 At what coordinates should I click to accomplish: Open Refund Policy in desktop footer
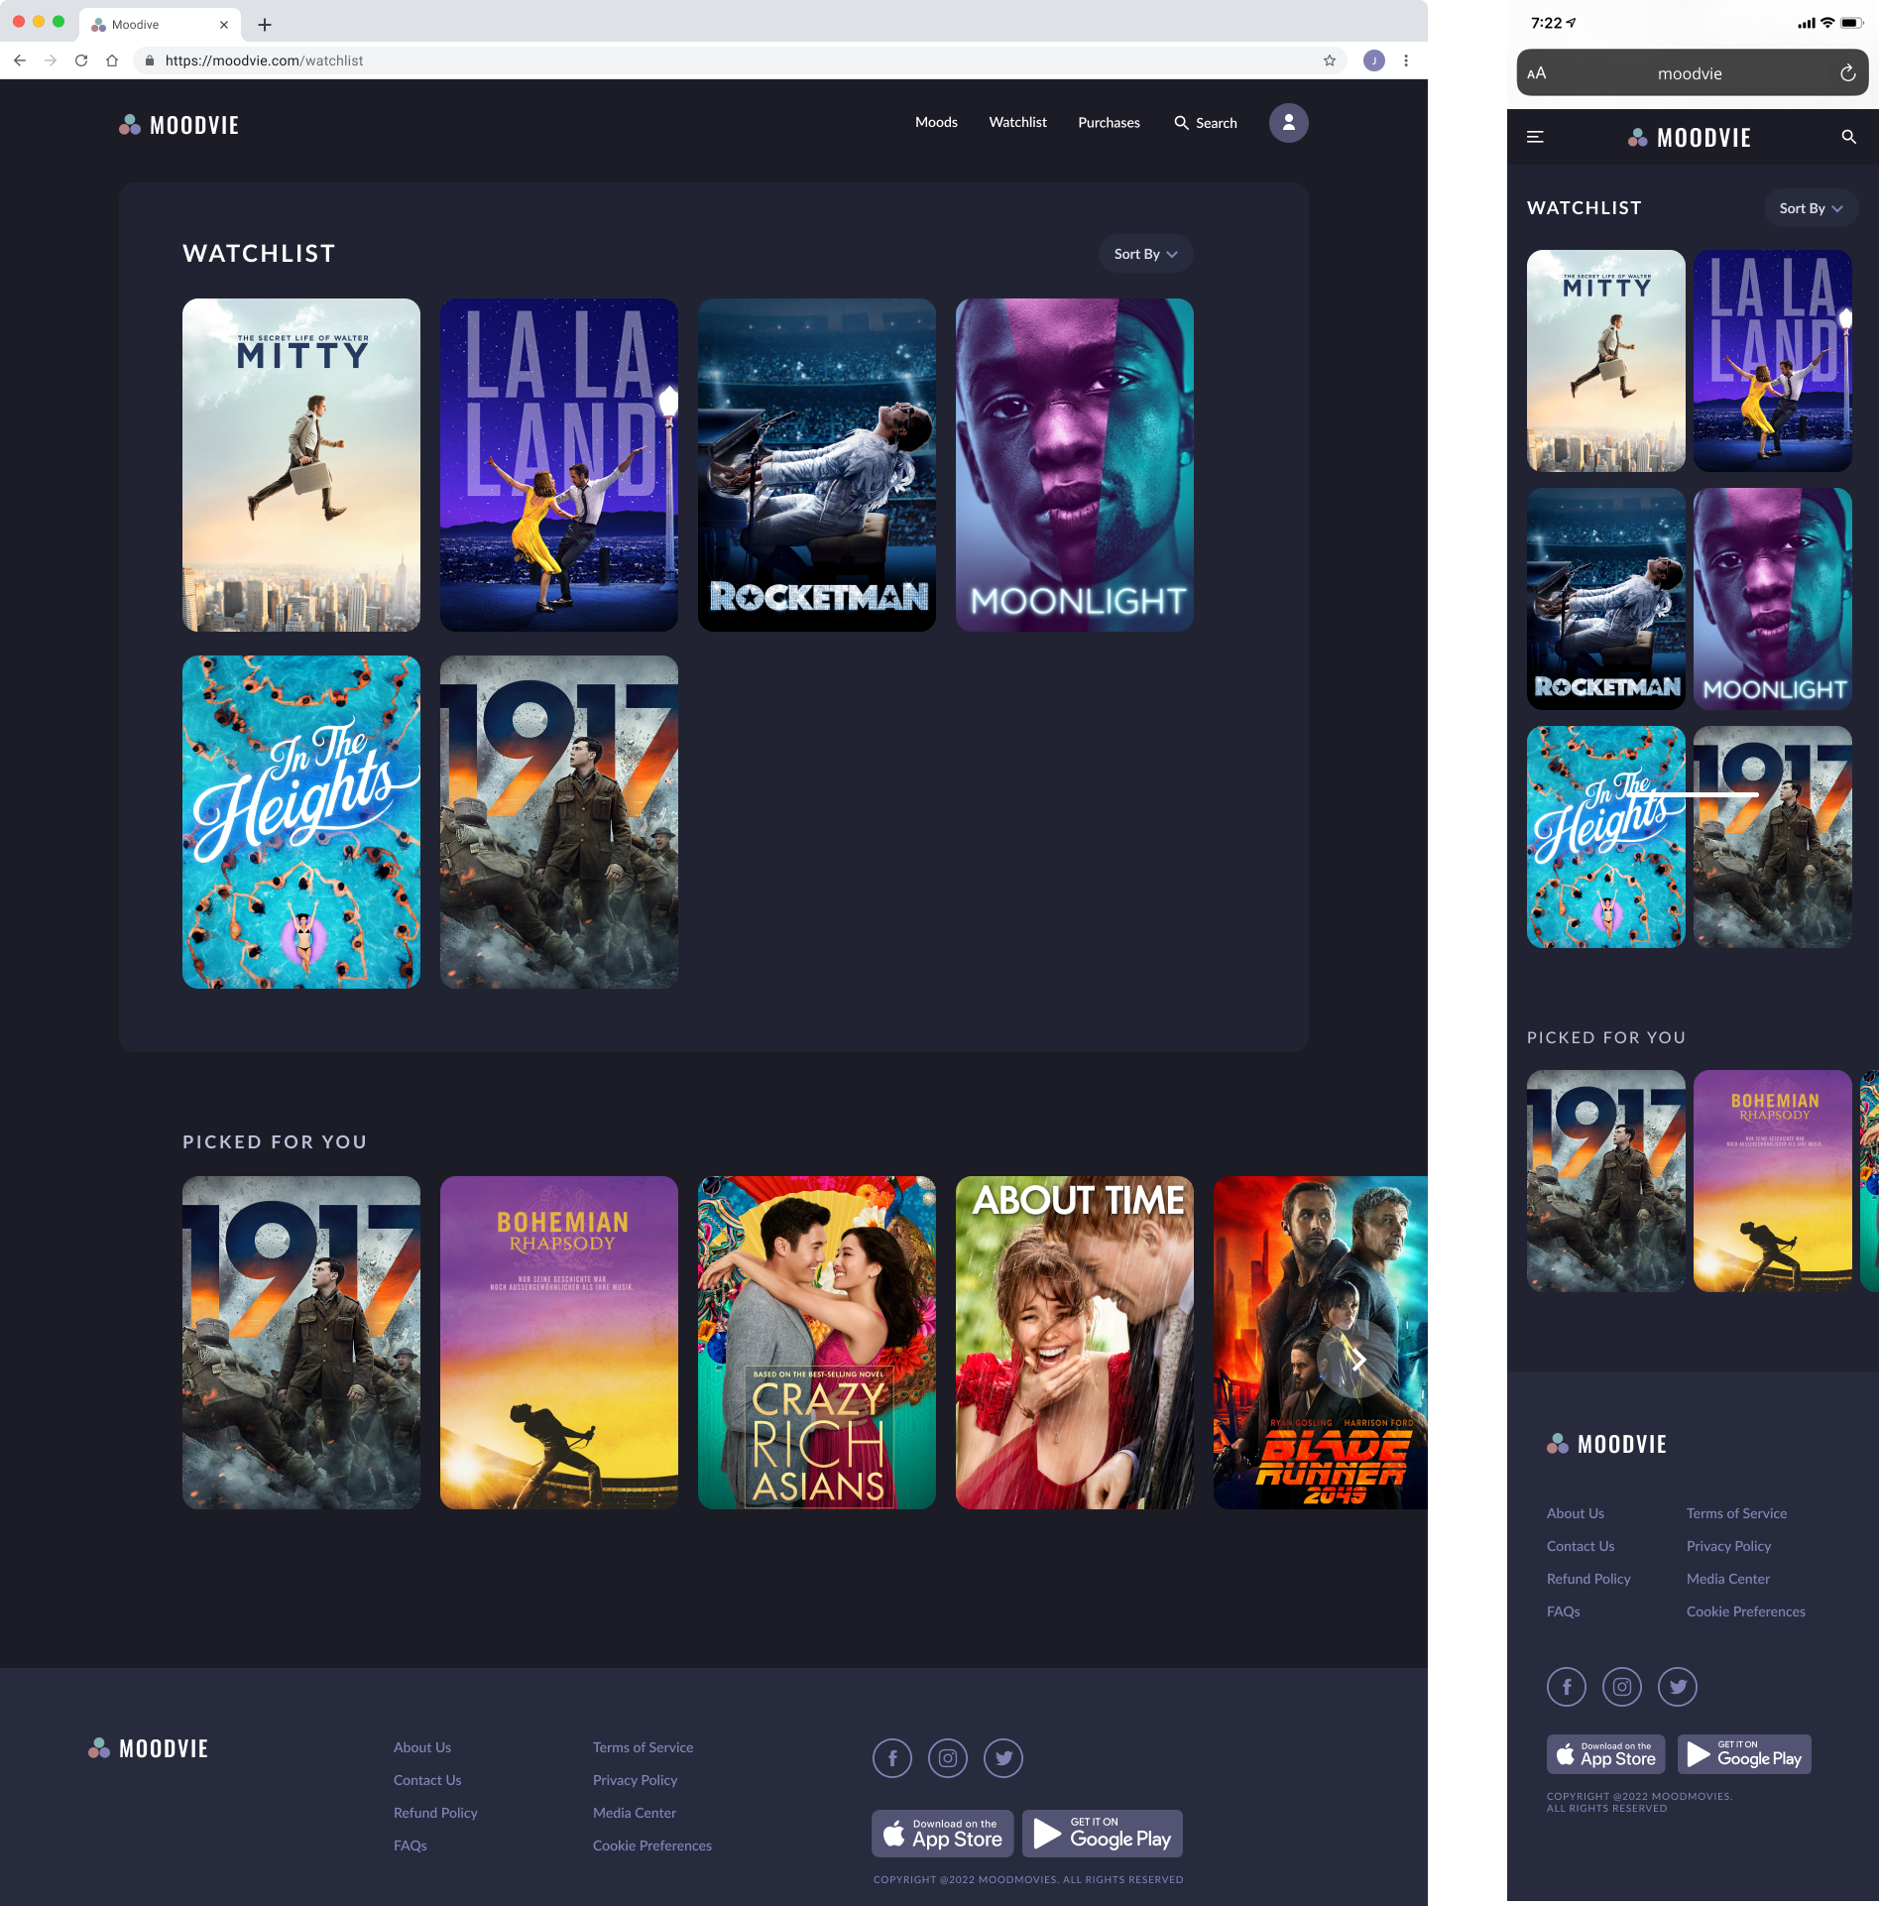435,1813
